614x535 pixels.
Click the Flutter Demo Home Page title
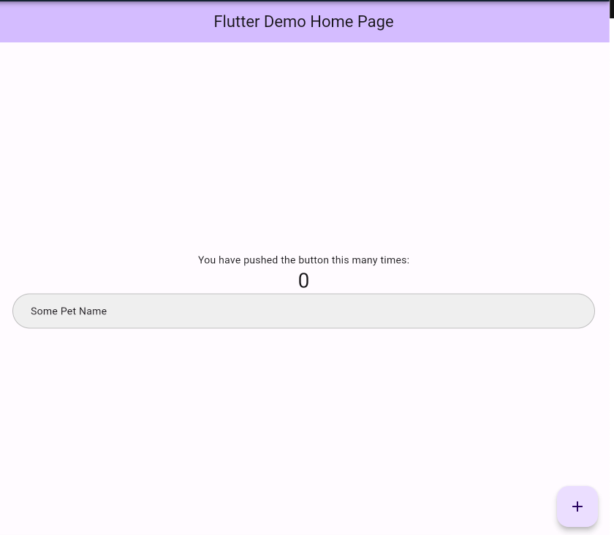point(303,22)
